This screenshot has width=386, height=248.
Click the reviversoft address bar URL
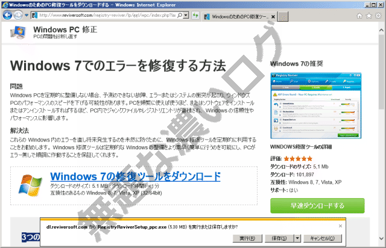pos(107,15)
